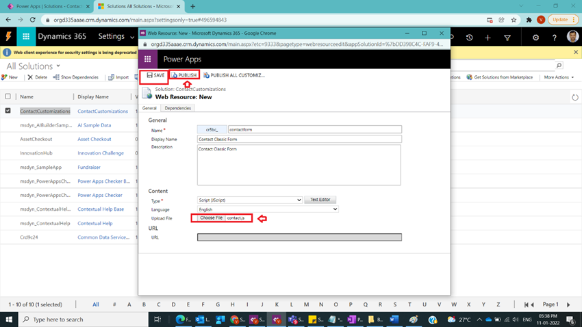The height and width of the screenshot is (327, 582).
Task: Open a new browser tab
Action: tap(192, 6)
